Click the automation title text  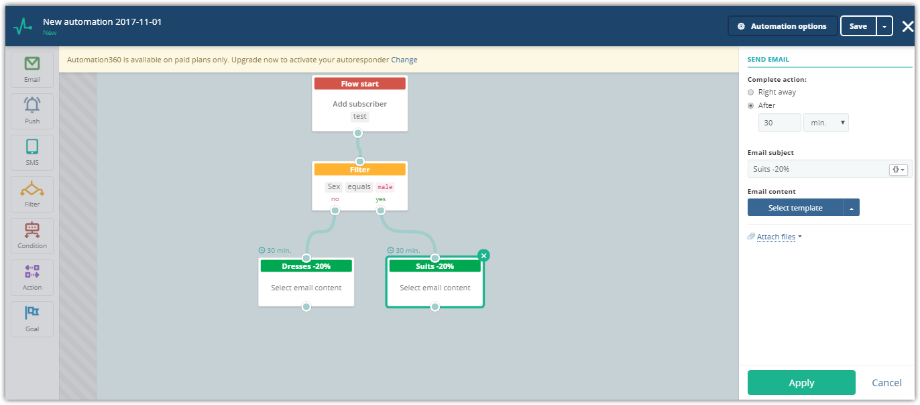pos(102,21)
